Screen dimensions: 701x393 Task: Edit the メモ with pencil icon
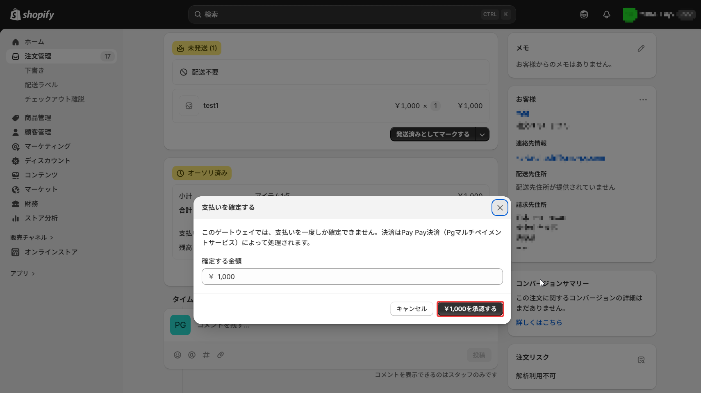(641, 48)
